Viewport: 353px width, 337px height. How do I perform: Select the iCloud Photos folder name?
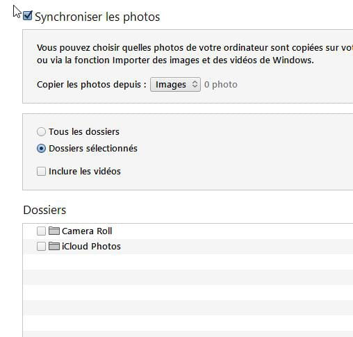91,247
